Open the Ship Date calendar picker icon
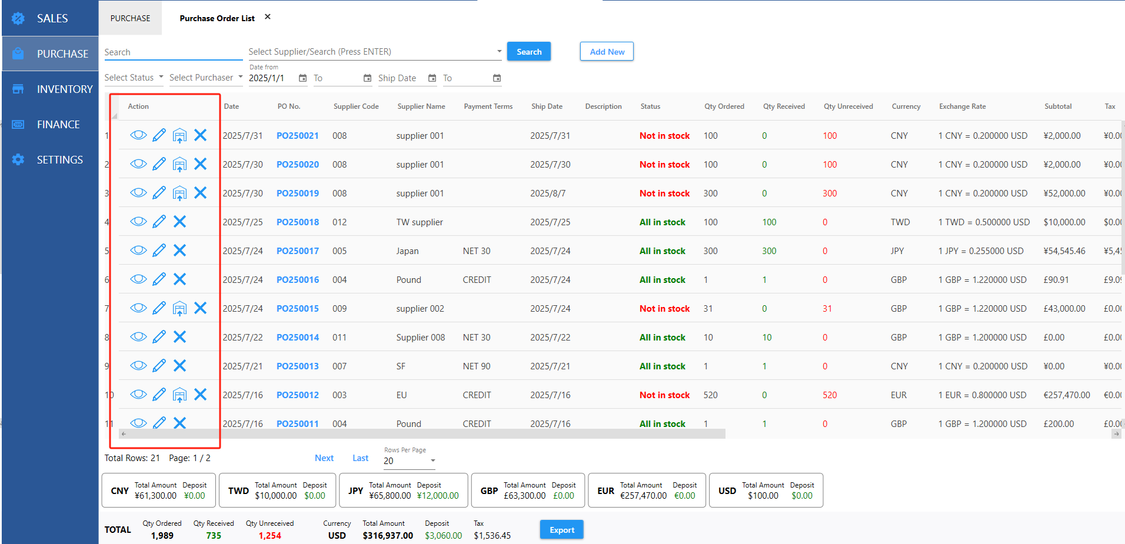Screen dimensions: 1125x544 coord(432,78)
